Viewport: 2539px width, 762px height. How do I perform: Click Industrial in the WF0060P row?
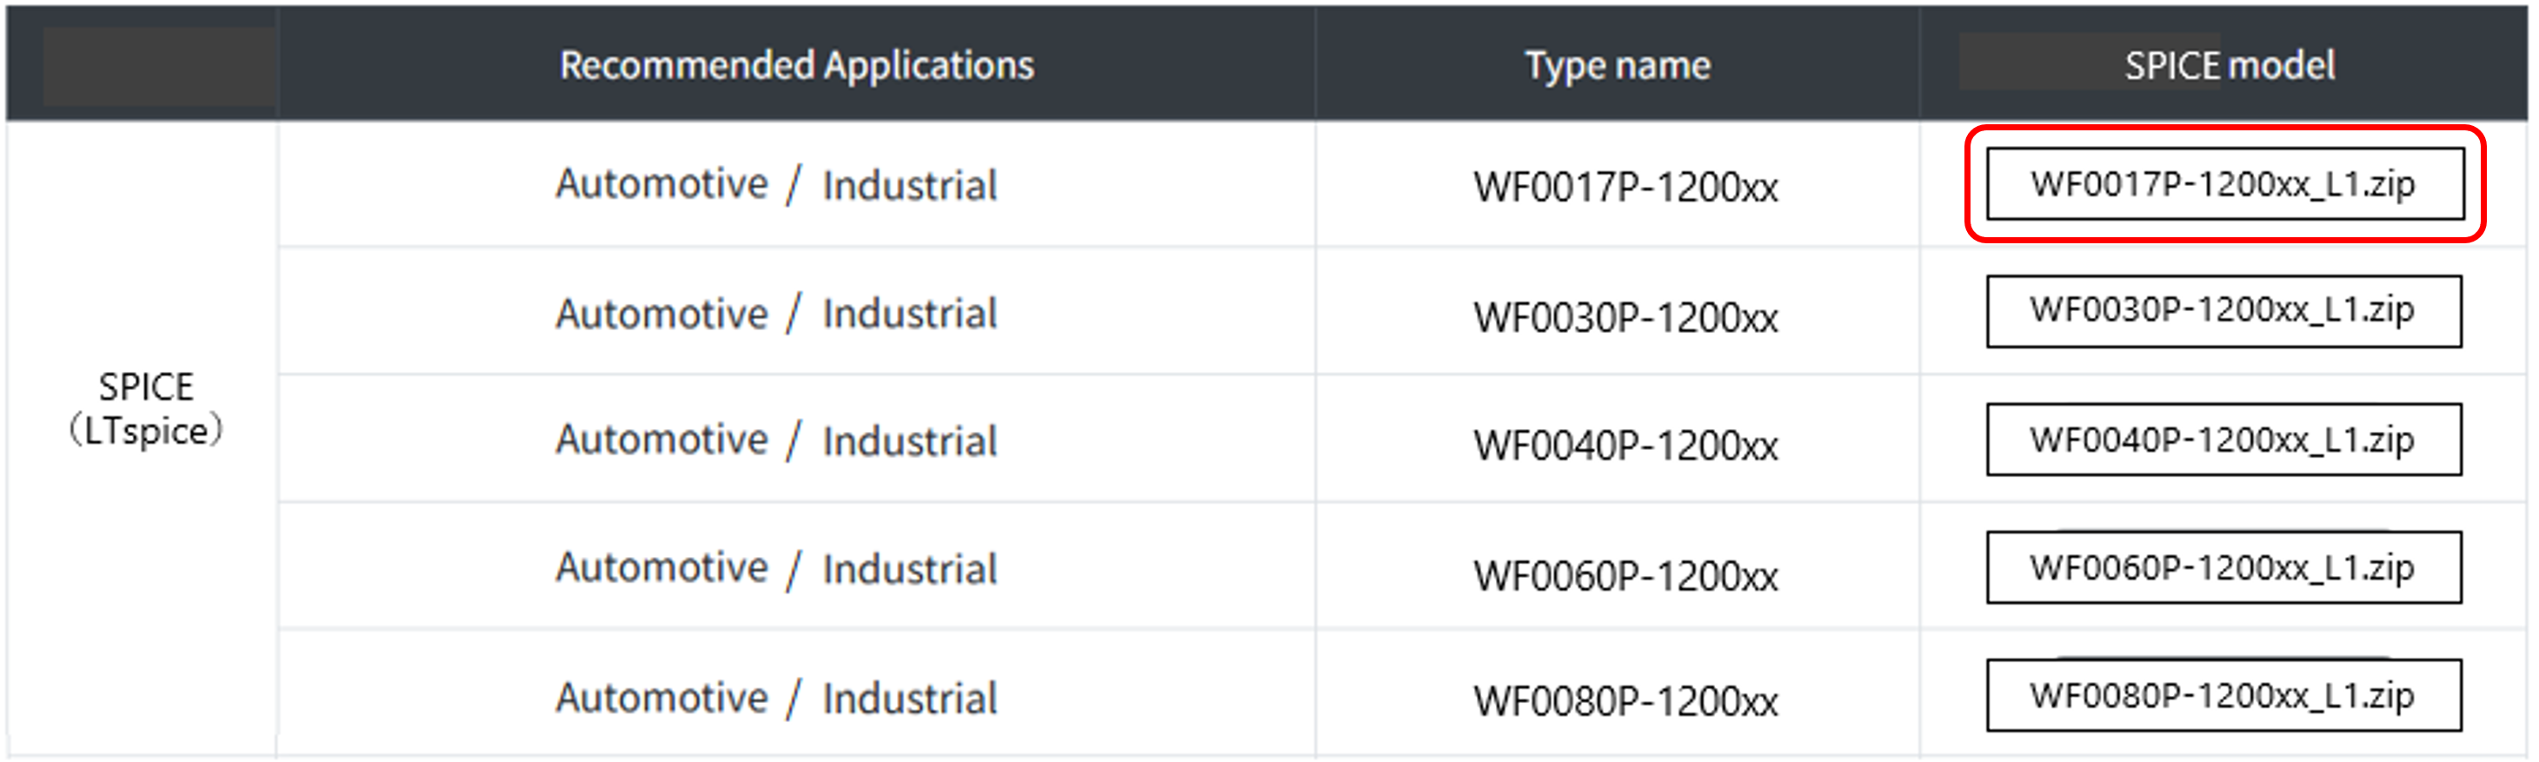910,569
